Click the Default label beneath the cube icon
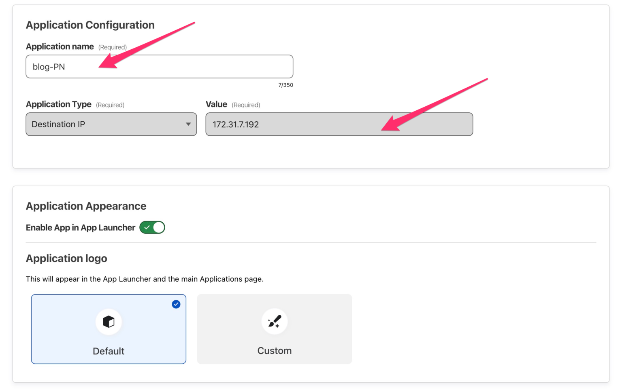 [x=108, y=351]
